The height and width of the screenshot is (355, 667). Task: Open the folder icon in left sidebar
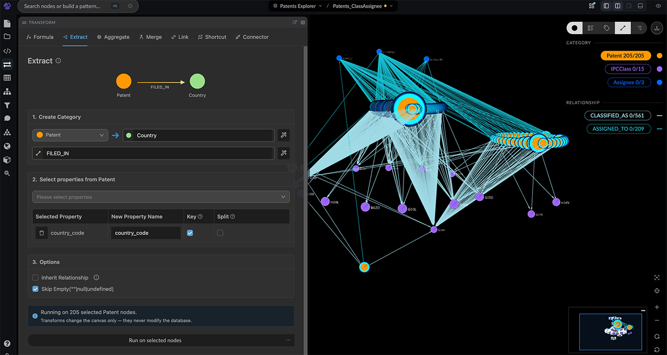tap(7, 36)
